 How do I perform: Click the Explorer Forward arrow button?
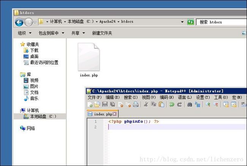28,22
